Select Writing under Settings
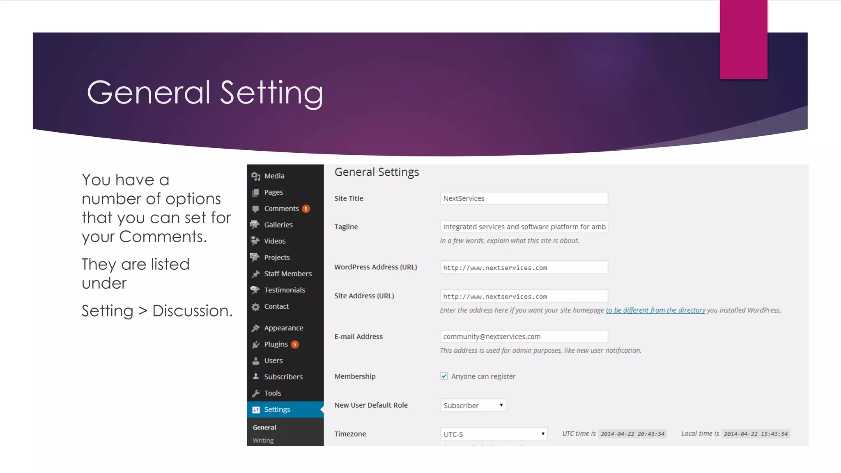The image size is (841, 473). 263,441
